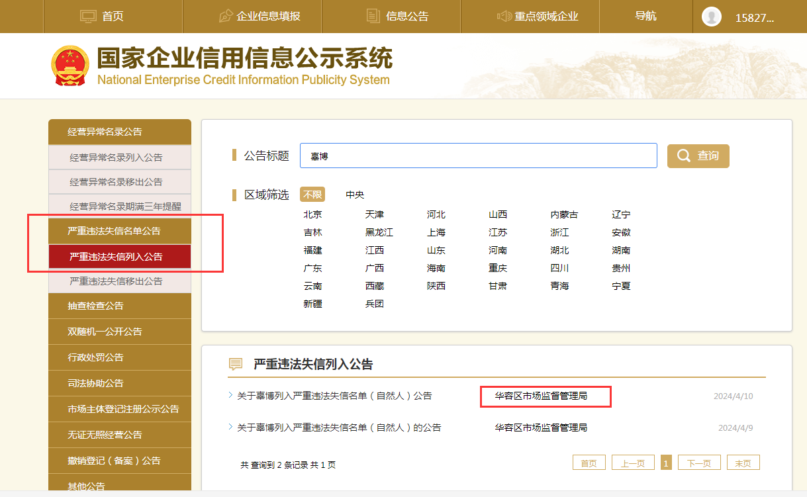The image size is (807, 497).
Task: Click the account 15827... label
Action: click(755, 18)
